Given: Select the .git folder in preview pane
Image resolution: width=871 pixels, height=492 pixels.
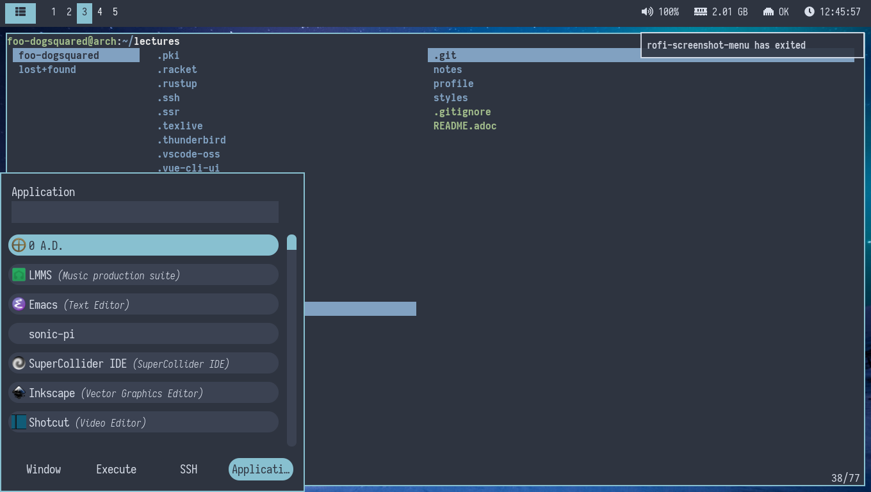Looking at the screenshot, I should (641, 55).
